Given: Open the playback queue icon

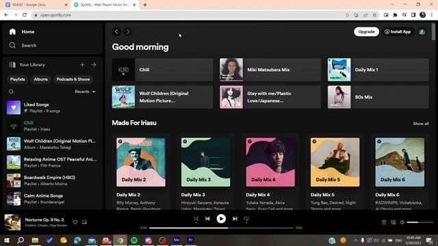Looking at the screenshot, I should tap(384, 222).
